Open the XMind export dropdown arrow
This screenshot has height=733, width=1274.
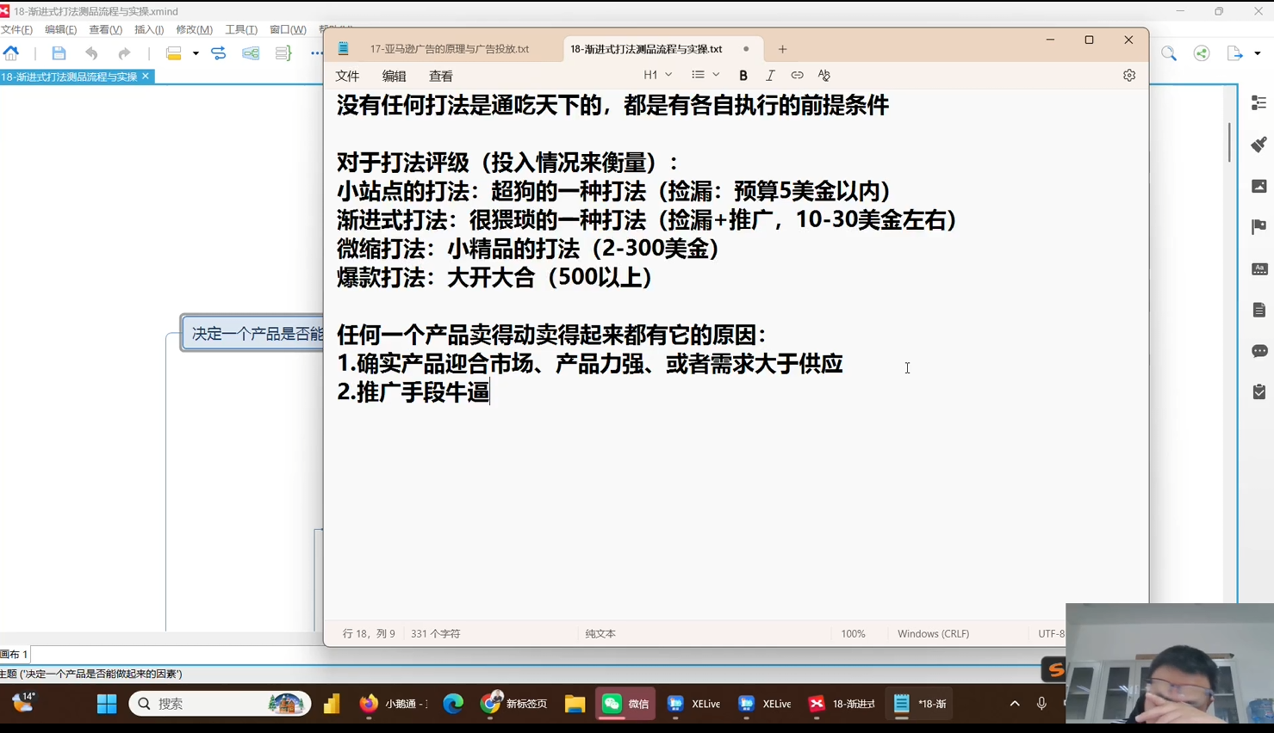tap(1258, 53)
